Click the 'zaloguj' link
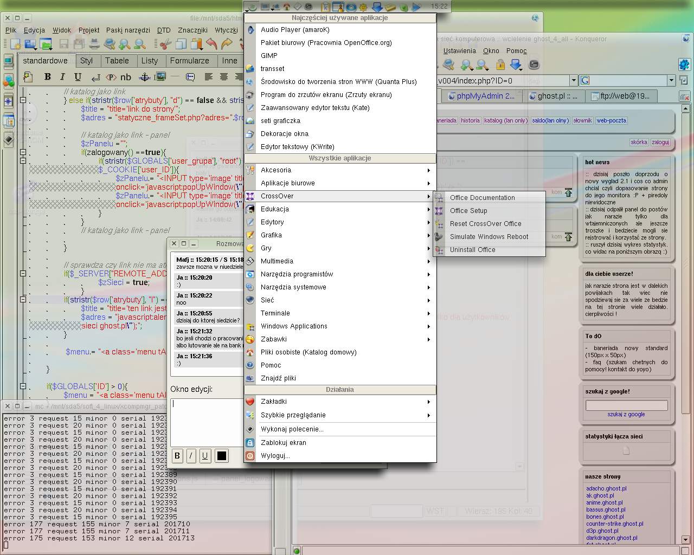 [x=660, y=142]
